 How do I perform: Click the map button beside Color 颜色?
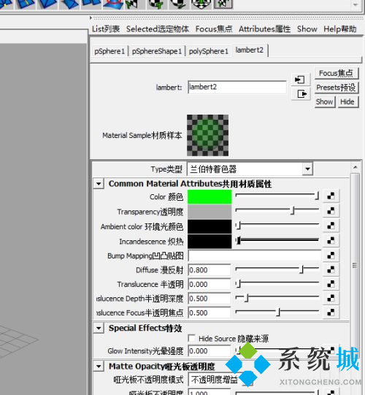click(x=331, y=196)
